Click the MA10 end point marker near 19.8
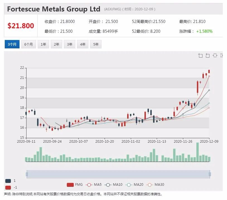The width and height of the screenshot is (227, 200). pos(209,90)
